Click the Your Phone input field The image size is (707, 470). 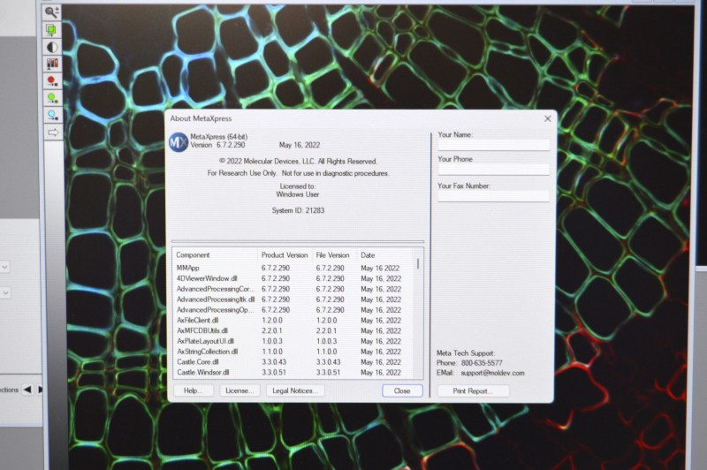(493, 171)
